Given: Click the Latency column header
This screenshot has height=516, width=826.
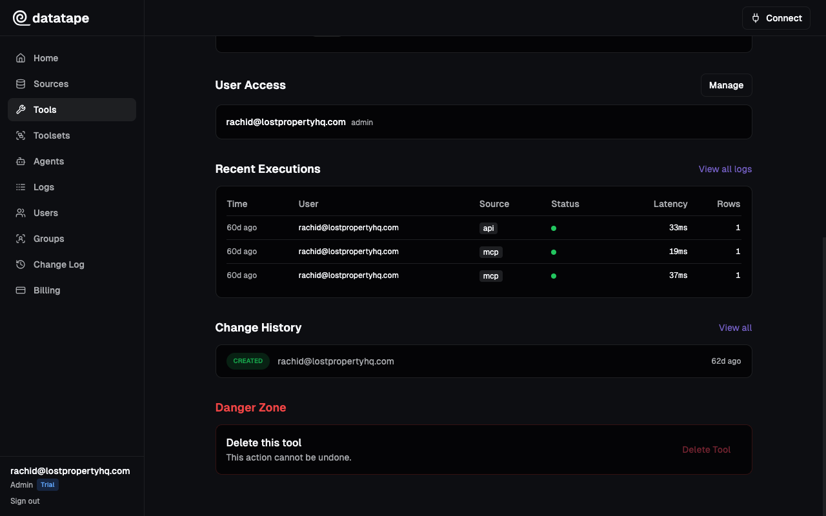Looking at the screenshot, I should [670, 204].
